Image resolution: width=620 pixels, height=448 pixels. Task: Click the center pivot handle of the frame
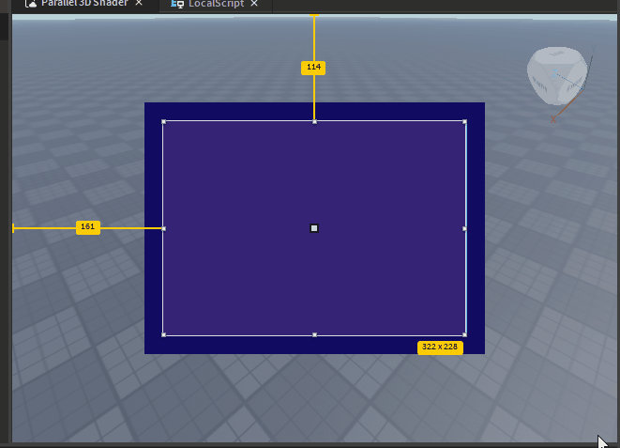tap(314, 228)
